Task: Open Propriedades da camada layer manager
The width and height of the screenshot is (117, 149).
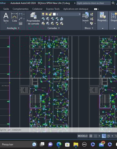Action: coord(33,19)
